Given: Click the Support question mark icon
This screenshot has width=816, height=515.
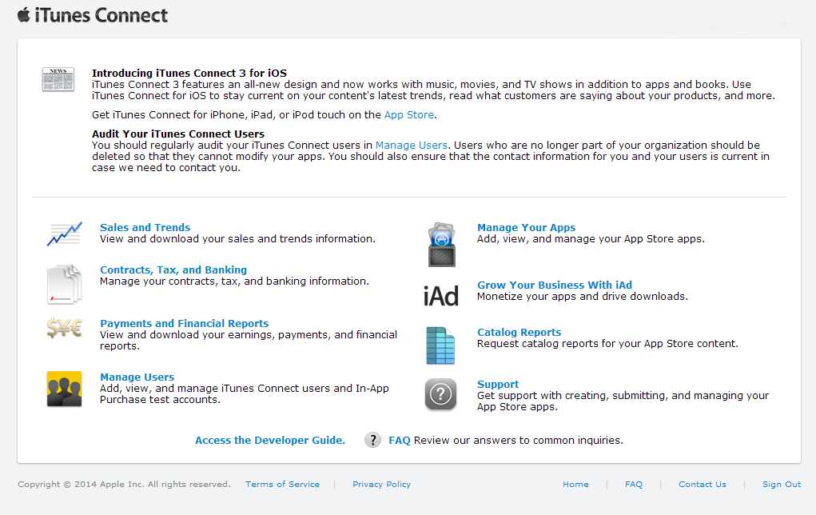Looking at the screenshot, I should pyautogui.click(x=440, y=394).
